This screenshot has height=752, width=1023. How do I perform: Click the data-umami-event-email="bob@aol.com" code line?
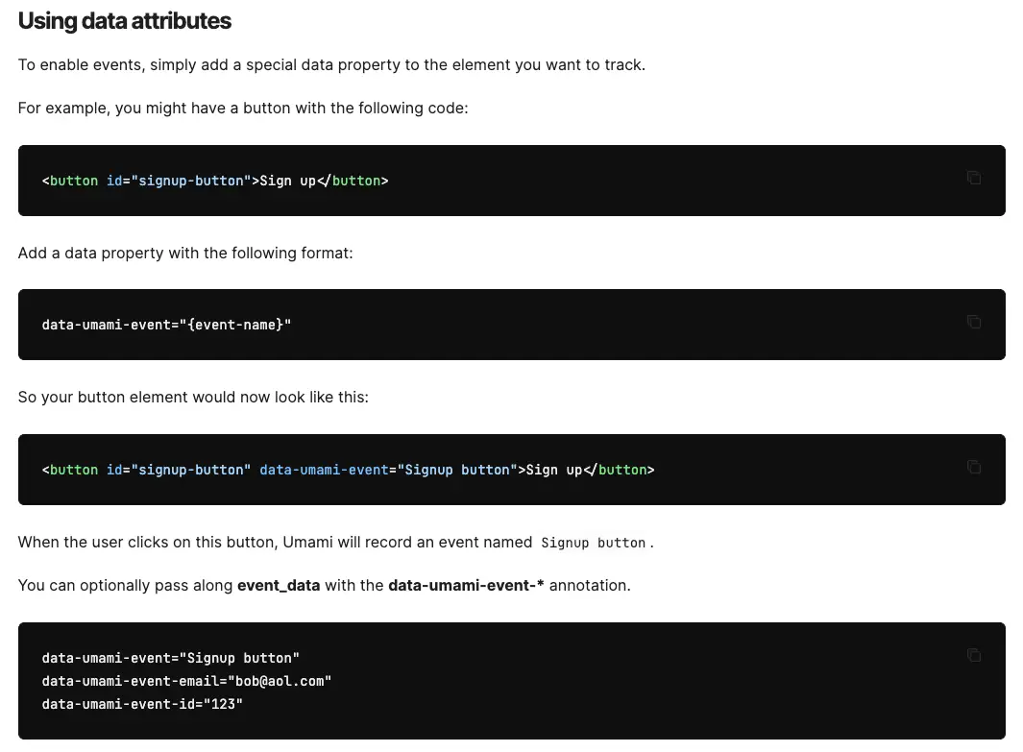(x=186, y=681)
